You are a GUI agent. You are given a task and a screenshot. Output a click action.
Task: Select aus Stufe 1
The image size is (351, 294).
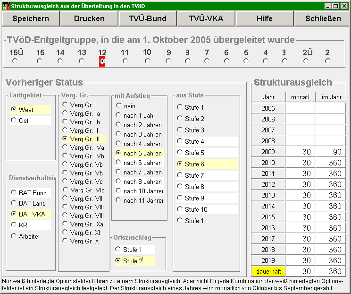pos(190,107)
